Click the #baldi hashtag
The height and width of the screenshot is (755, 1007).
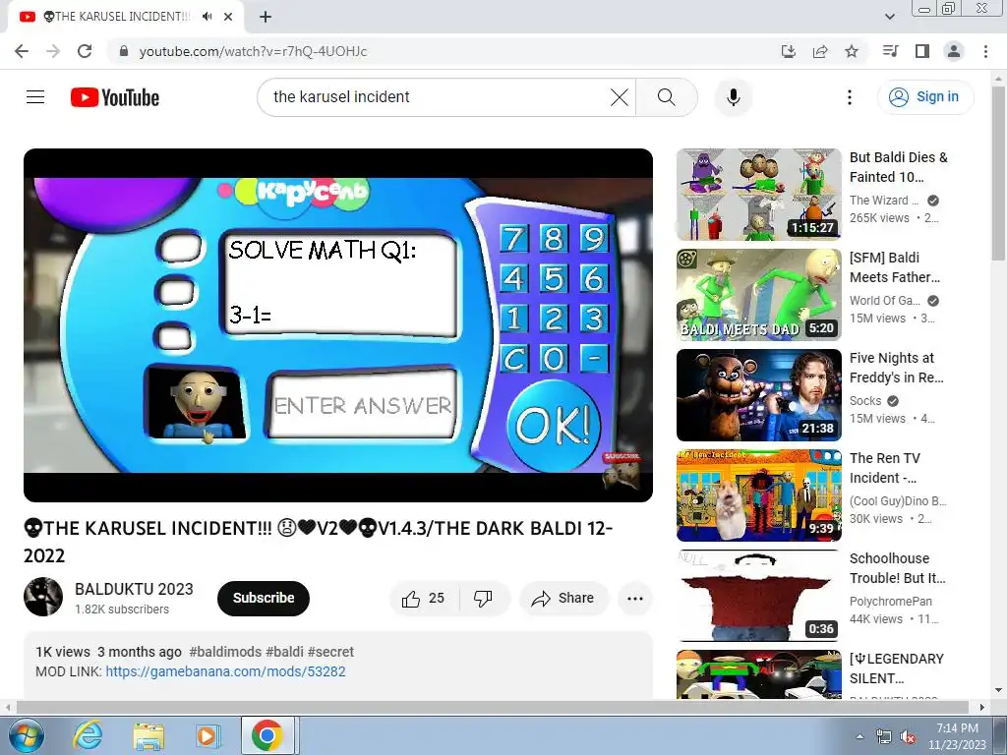click(284, 652)
